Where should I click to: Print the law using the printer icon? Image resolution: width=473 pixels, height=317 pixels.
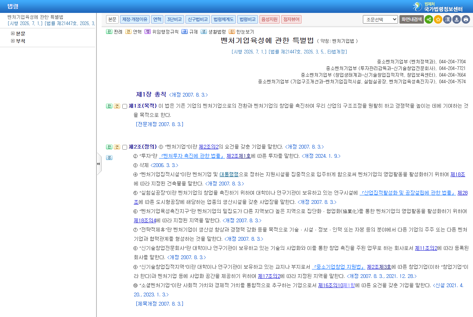(466, 20)
